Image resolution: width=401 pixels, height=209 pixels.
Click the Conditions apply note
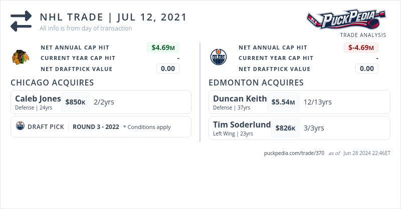[147, 127]
